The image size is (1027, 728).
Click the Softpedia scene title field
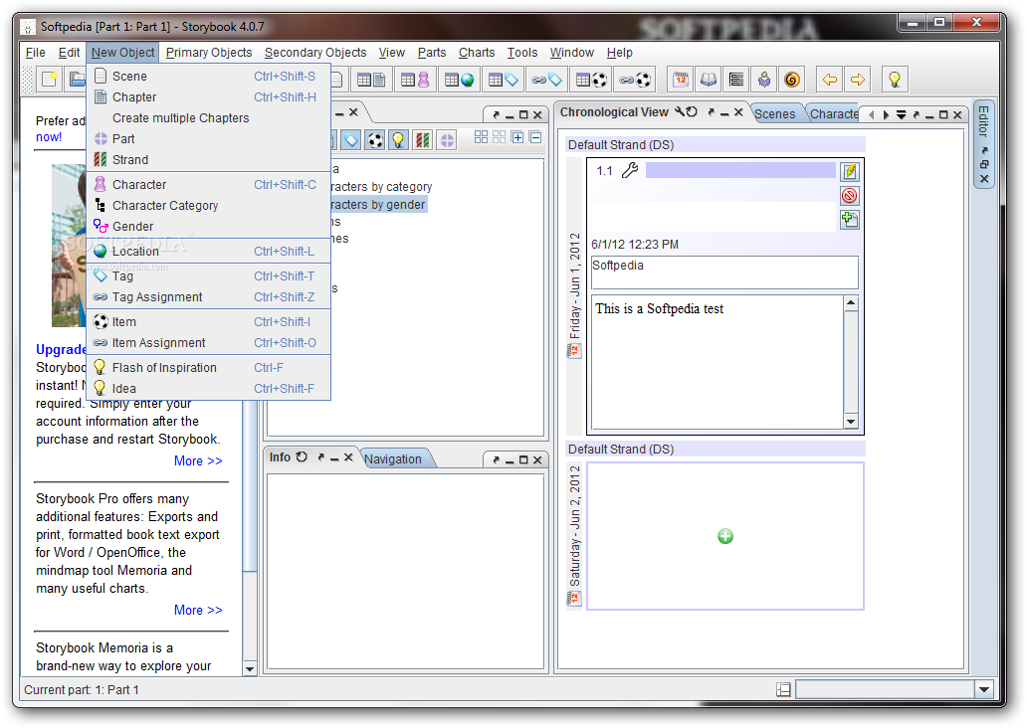pos(724,272)
